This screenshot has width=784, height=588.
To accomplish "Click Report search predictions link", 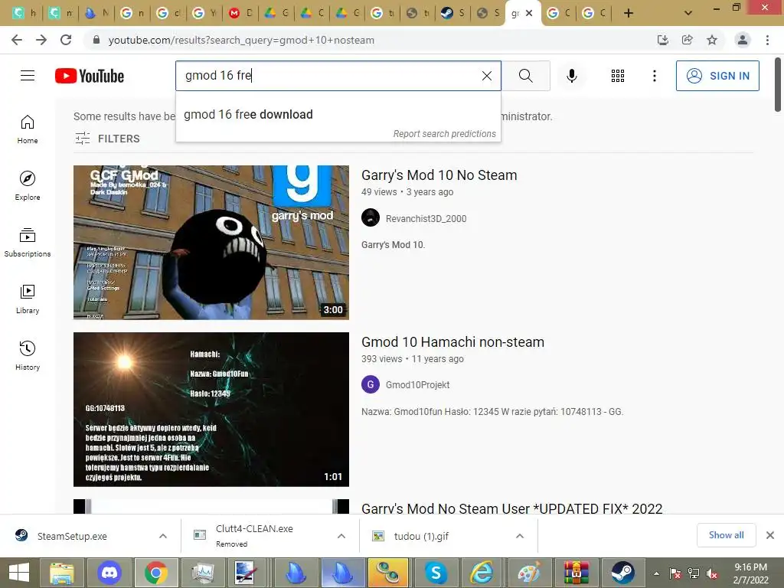I will pos(444,134).
